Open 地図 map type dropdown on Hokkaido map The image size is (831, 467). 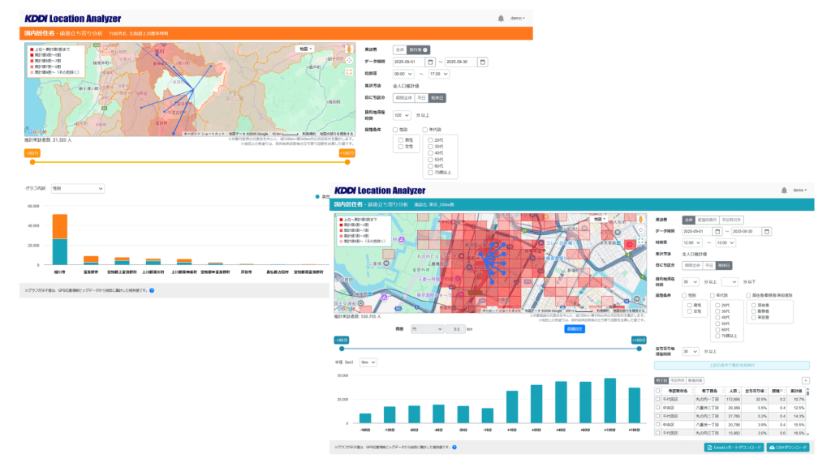[x=305, y=49]
